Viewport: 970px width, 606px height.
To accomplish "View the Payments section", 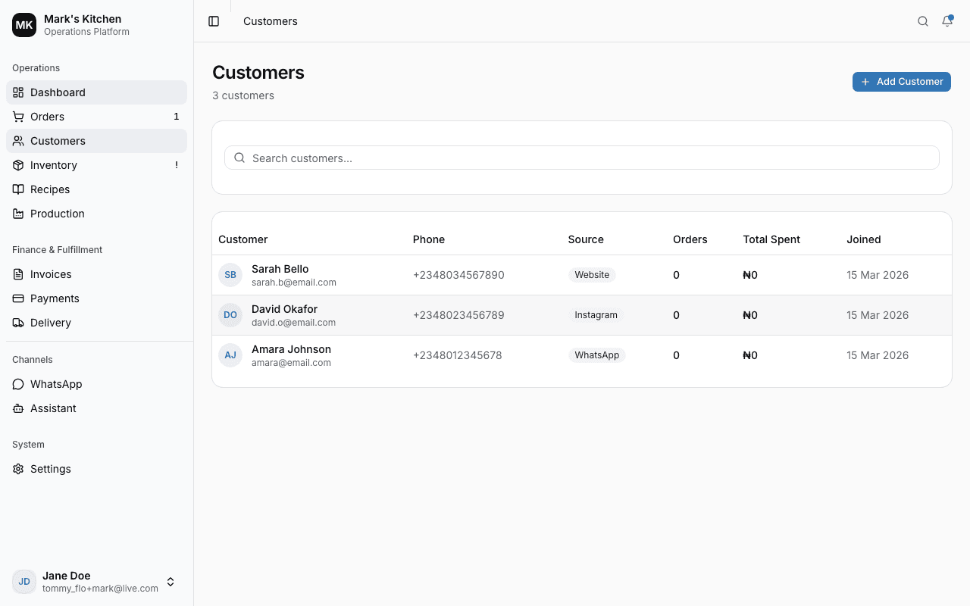I will [54, 298].
